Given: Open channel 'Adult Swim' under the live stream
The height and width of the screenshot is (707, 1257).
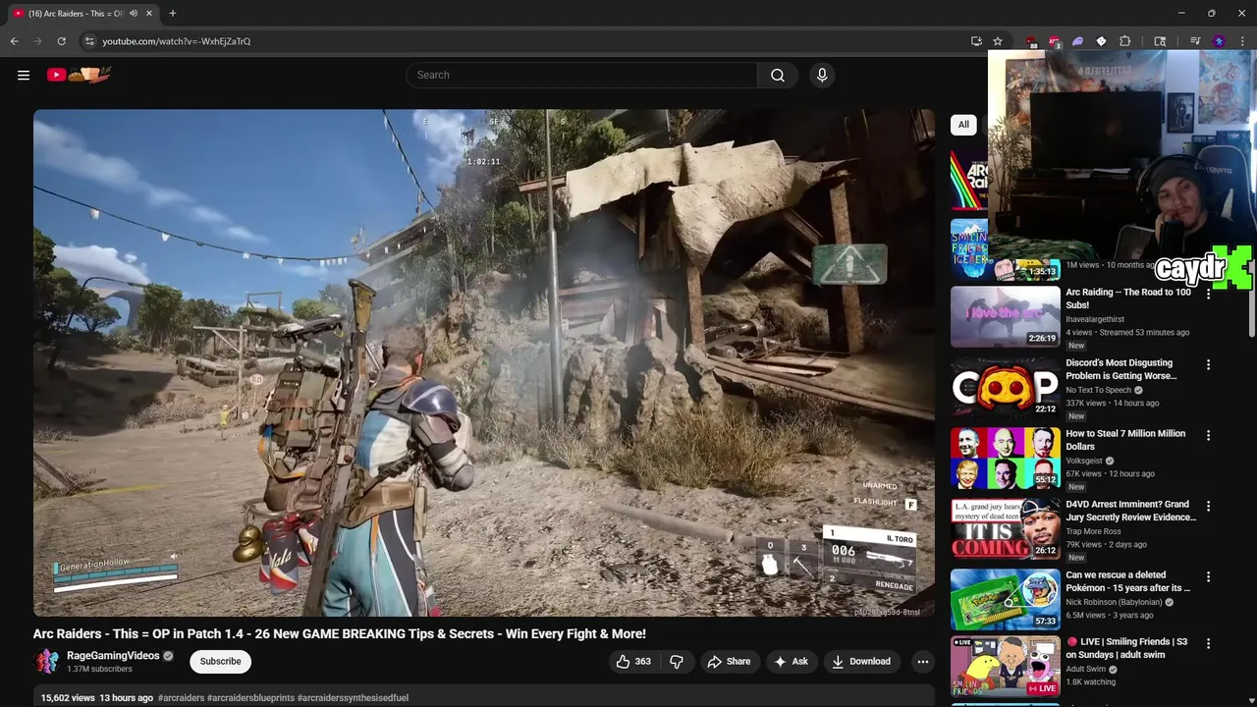Looking at the screenshot, I should 1086,669.
